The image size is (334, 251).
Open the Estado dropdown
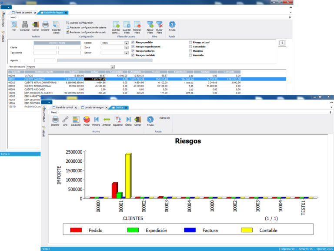(127, 43)
